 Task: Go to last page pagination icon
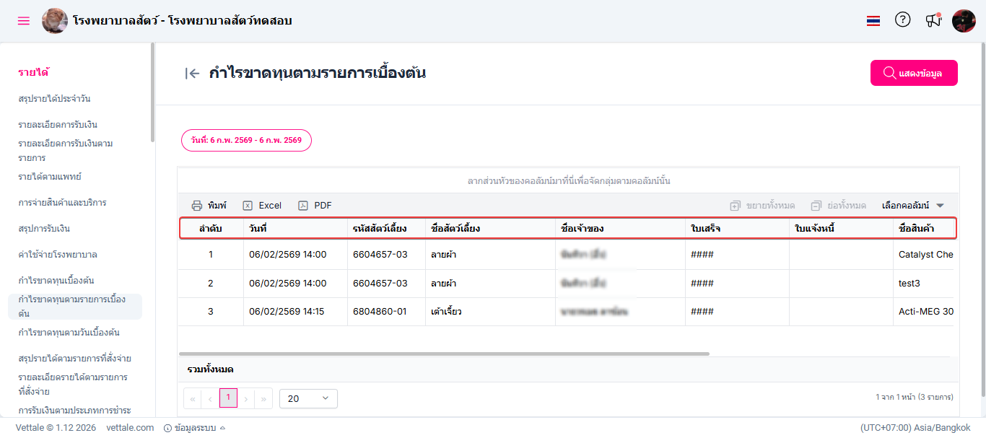coord(263,398)
